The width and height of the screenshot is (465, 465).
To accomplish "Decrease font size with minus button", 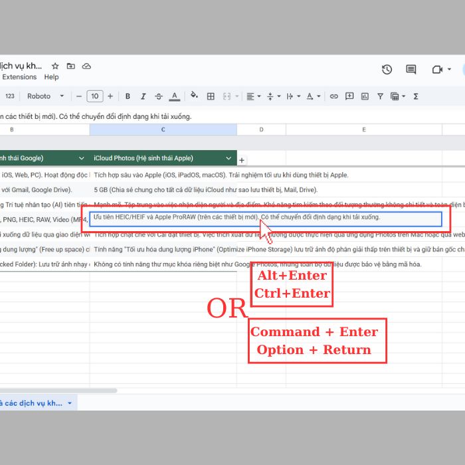I will [79, 96].
